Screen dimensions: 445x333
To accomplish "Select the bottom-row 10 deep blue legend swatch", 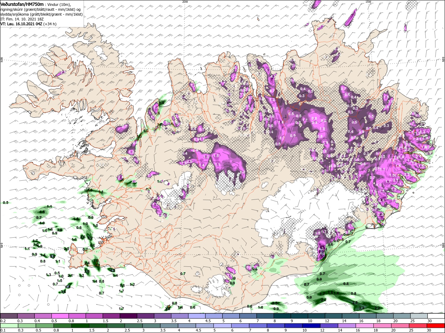I will coord(311,325).
